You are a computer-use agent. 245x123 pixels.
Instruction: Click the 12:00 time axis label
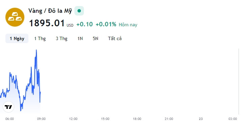coord(73,119)
